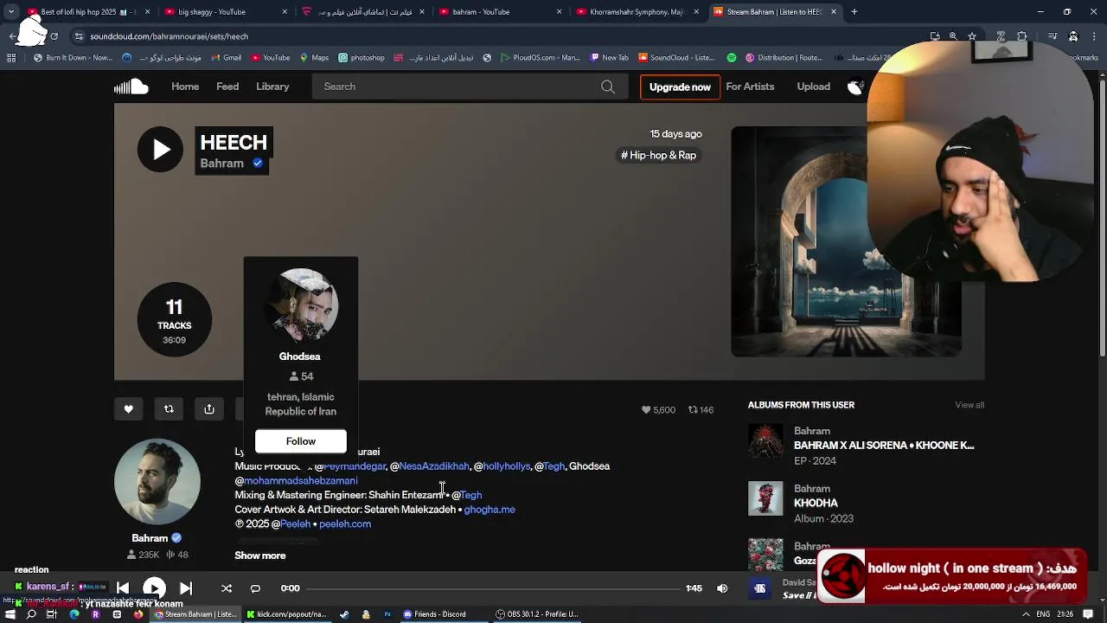Viewport: 1107px width, 623px height.
Task: View Bahram's 48 tracks
Action: tap(177, 555)
